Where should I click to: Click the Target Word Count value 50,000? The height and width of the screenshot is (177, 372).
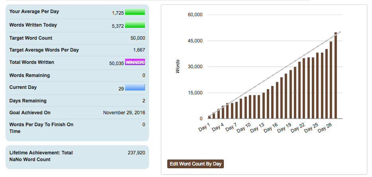pyautogui.click(x=137, y=38)
